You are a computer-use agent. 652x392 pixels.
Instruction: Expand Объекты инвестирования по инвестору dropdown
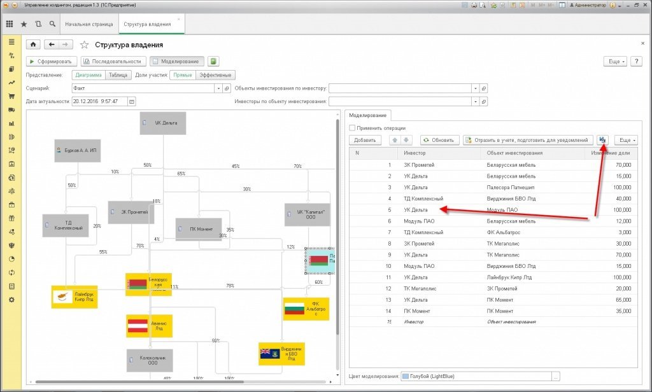point(475,88)
